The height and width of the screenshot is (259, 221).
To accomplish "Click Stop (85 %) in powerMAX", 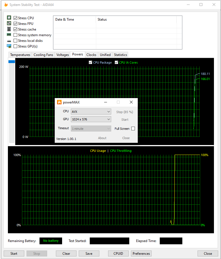I will pos(125,112).
